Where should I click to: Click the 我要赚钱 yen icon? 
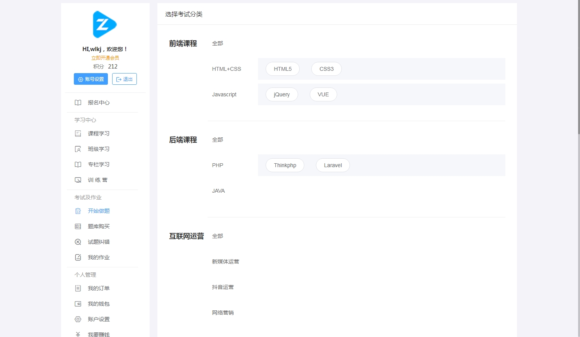coord(78,334)
